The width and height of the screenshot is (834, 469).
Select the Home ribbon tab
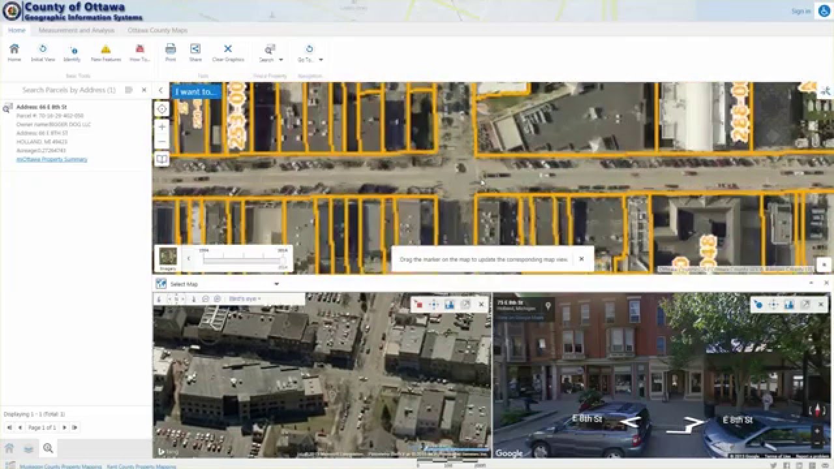pyautogui.click(x=16, y=30)
